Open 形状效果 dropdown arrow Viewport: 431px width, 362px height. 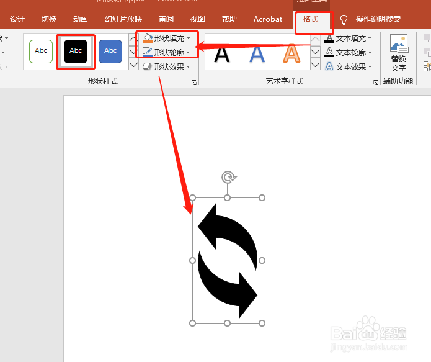pos(189,66)
